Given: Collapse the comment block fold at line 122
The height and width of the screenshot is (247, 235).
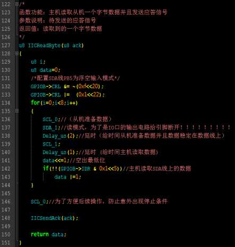Looking at the screenshot, I should pos(17,4).
